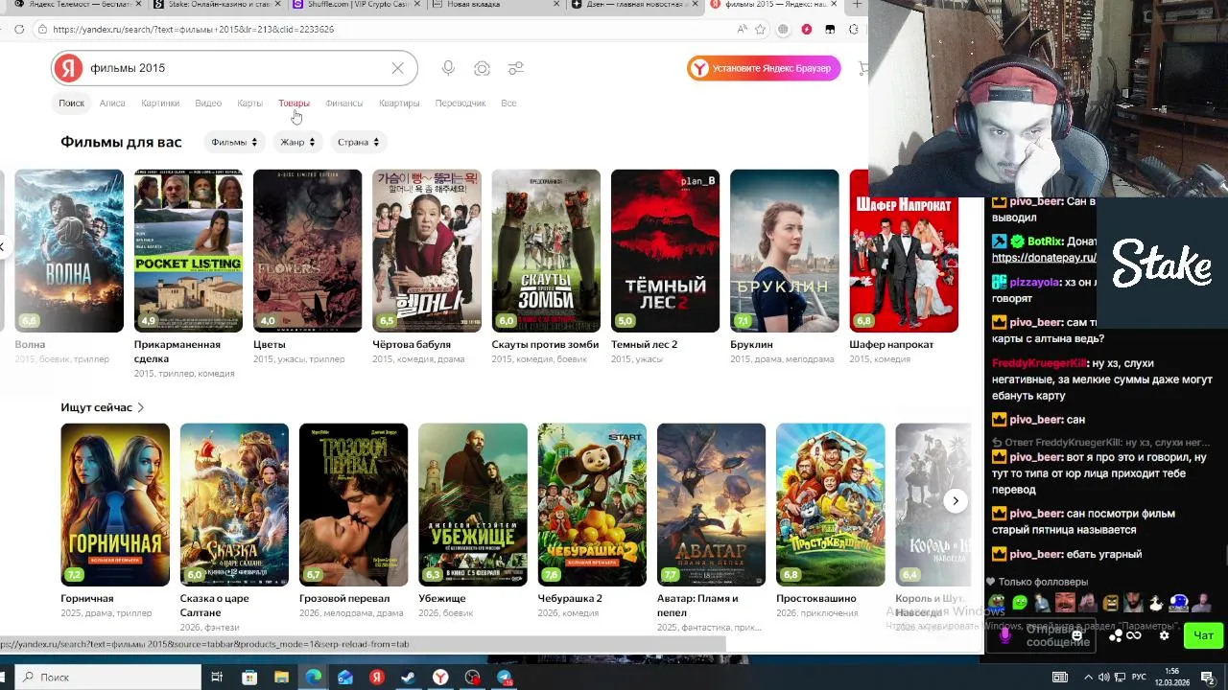1228x690 pixels.
Task: Expand the Фильмы filter dropdown
Action: pos(234,142)
